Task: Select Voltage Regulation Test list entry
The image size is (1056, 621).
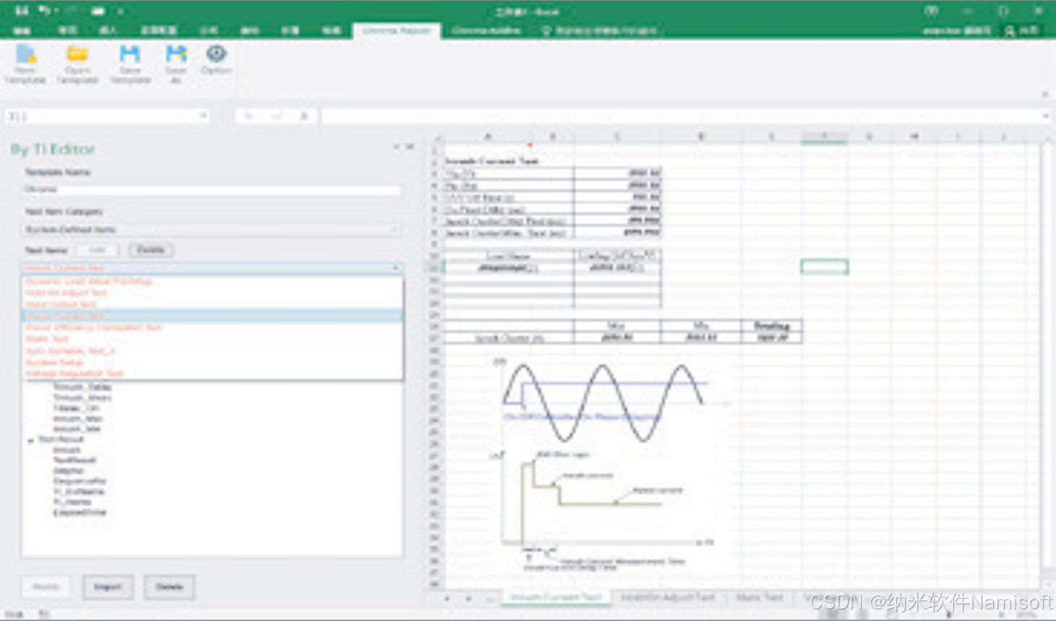Action: (x=211, y=374)
